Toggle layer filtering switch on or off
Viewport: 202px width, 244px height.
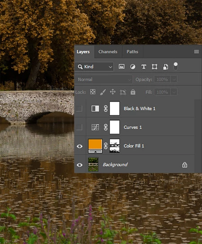[176, 67]
